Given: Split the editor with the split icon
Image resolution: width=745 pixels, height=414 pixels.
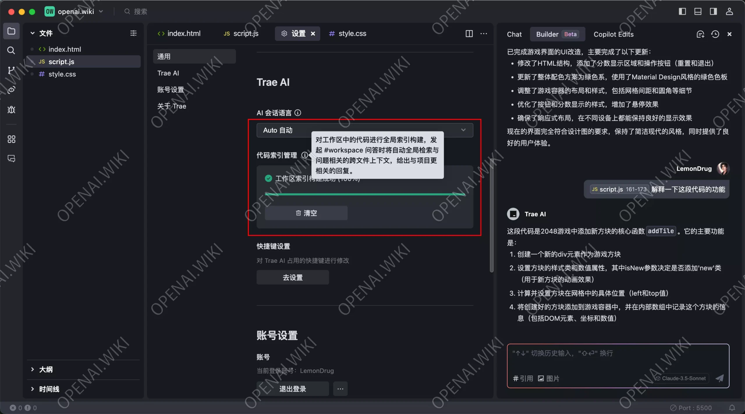Looking at the screenshot, I should (x=469, y=34).
